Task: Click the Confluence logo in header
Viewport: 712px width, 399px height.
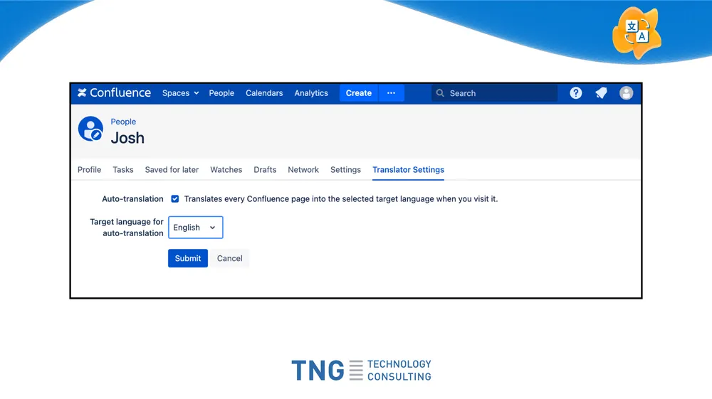Action: [114, 93]
